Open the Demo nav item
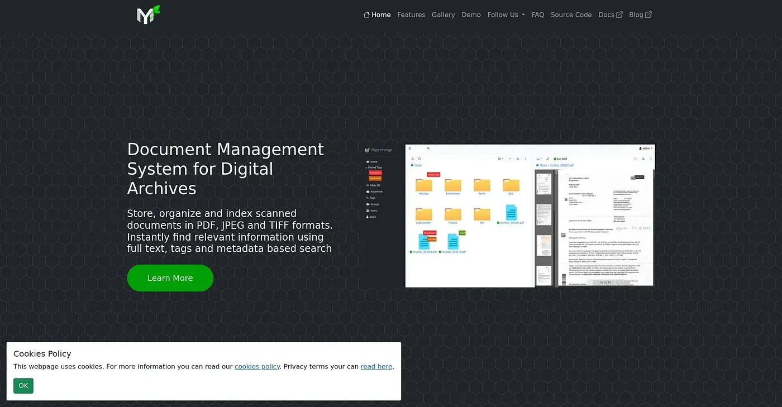The height and width of the screenshot is (407, 782). [x=471, y=15]
